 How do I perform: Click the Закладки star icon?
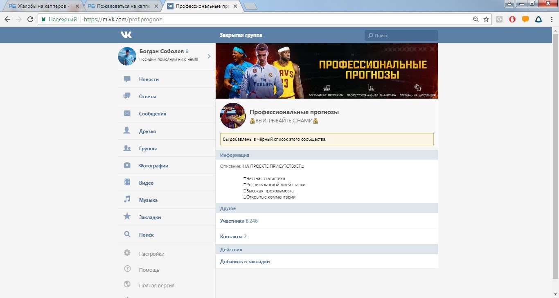click(x=127, y=217)
